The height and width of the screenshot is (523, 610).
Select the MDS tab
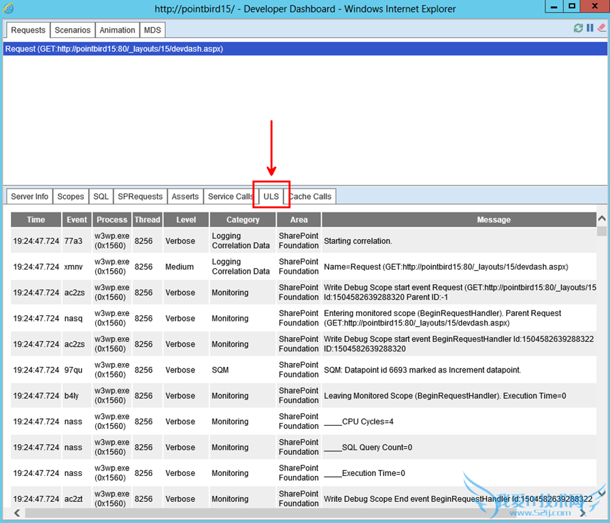pos(152,30)
